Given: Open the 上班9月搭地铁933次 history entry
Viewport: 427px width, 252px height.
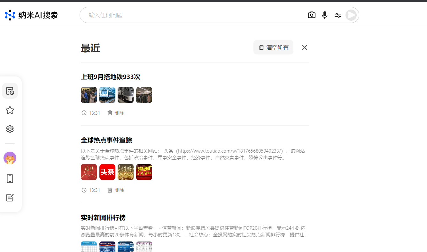Looking at the screenshot, I should click(111, 77).
